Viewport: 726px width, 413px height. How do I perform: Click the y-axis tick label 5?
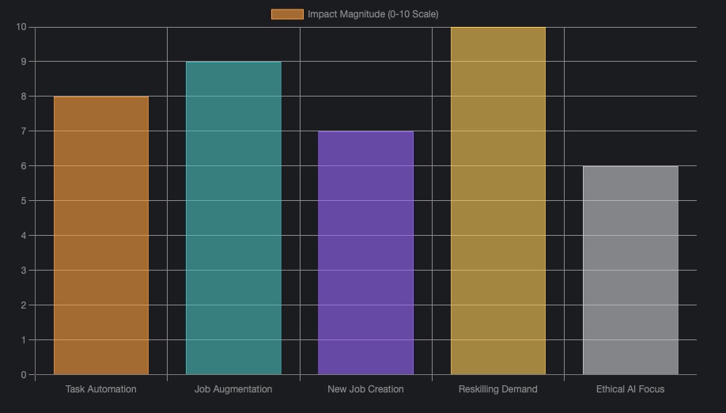pos(23,201)
